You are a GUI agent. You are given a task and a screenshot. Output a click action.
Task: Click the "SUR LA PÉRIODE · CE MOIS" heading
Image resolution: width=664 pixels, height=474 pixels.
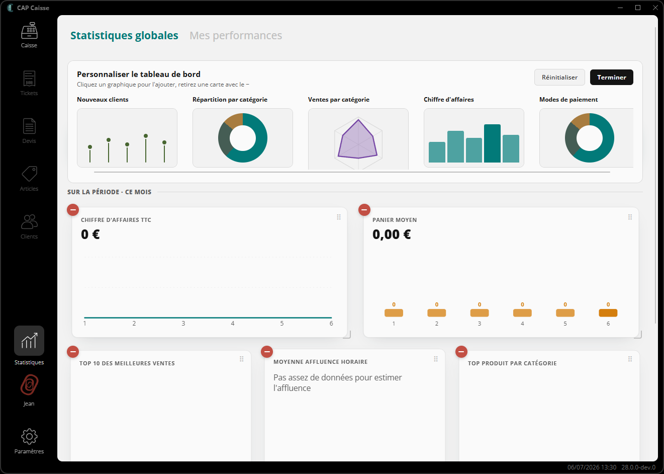coord(109,192)
